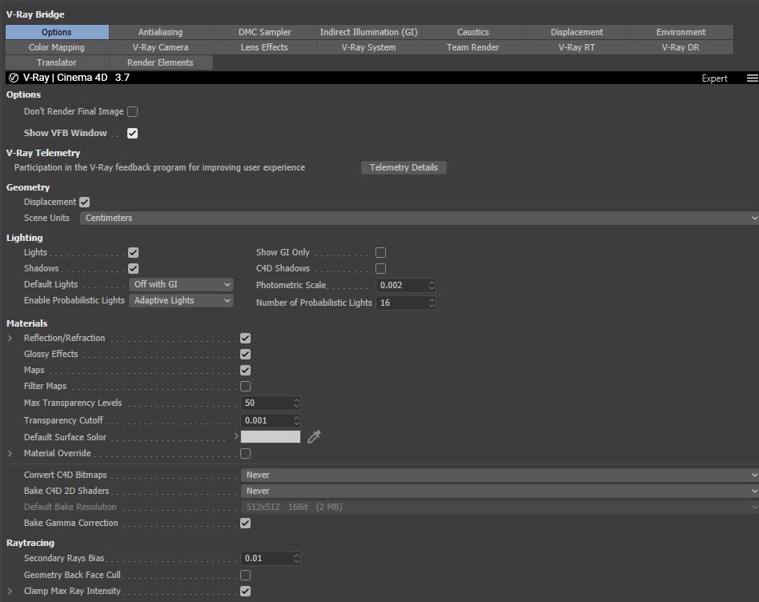Switch to the Caustics tab
Screen dimensions: 759x602
(x=473, y=32)
